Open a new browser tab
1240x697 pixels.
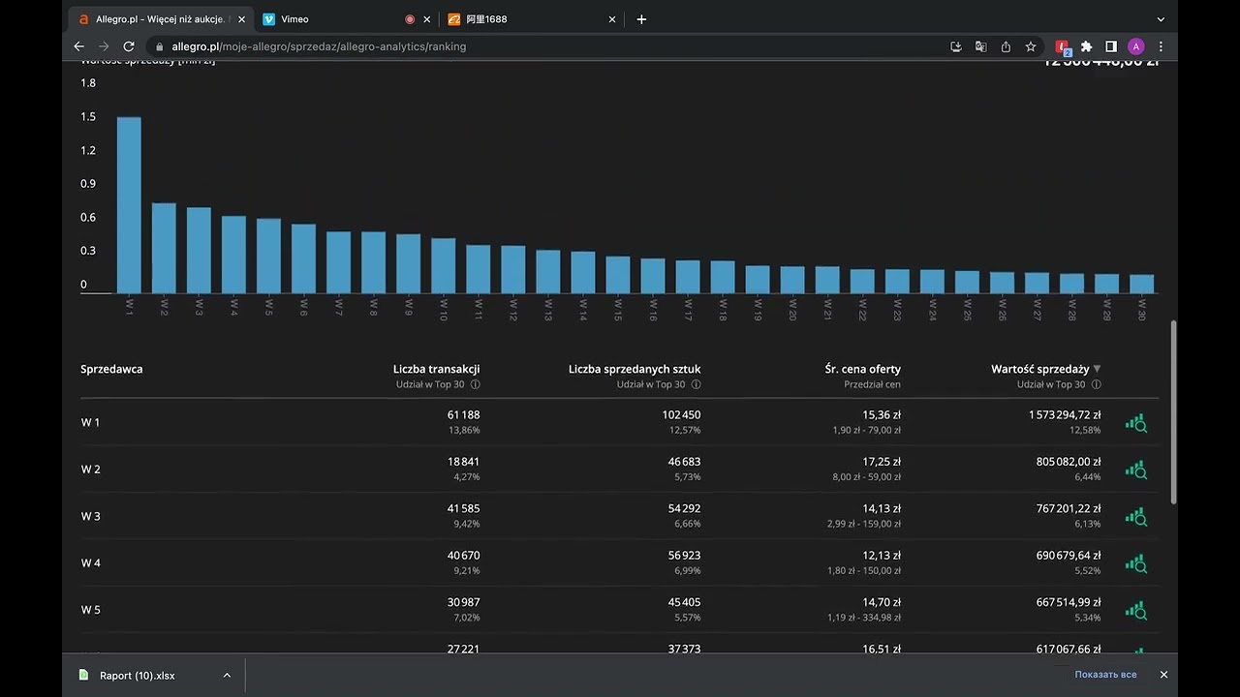(x=641, y=19)
